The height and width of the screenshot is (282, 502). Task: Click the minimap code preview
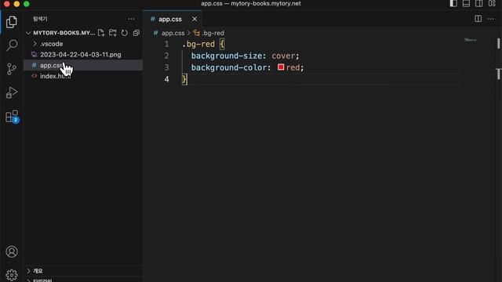[471, 40]
